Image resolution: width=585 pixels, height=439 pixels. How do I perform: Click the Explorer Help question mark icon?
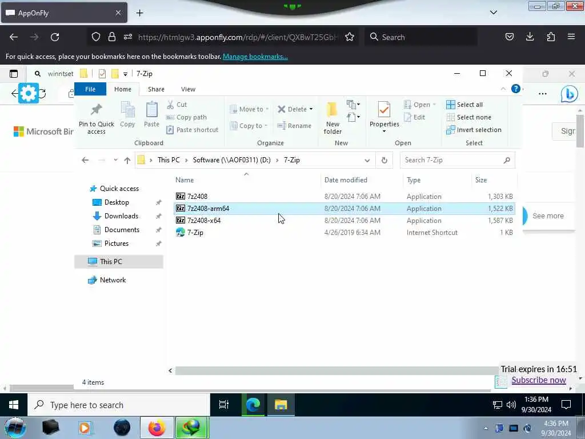coord(516,89)
